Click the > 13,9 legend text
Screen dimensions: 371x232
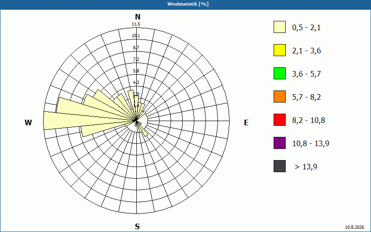306,167
